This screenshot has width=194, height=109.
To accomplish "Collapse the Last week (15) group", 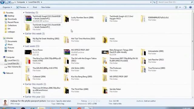I will tap(24, 46).
